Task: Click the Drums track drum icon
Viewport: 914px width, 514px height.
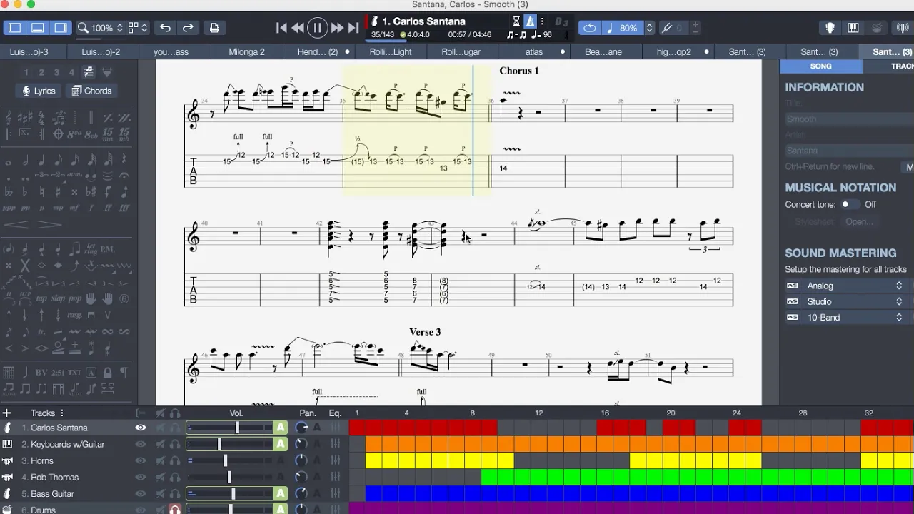Action: point(7,510)
